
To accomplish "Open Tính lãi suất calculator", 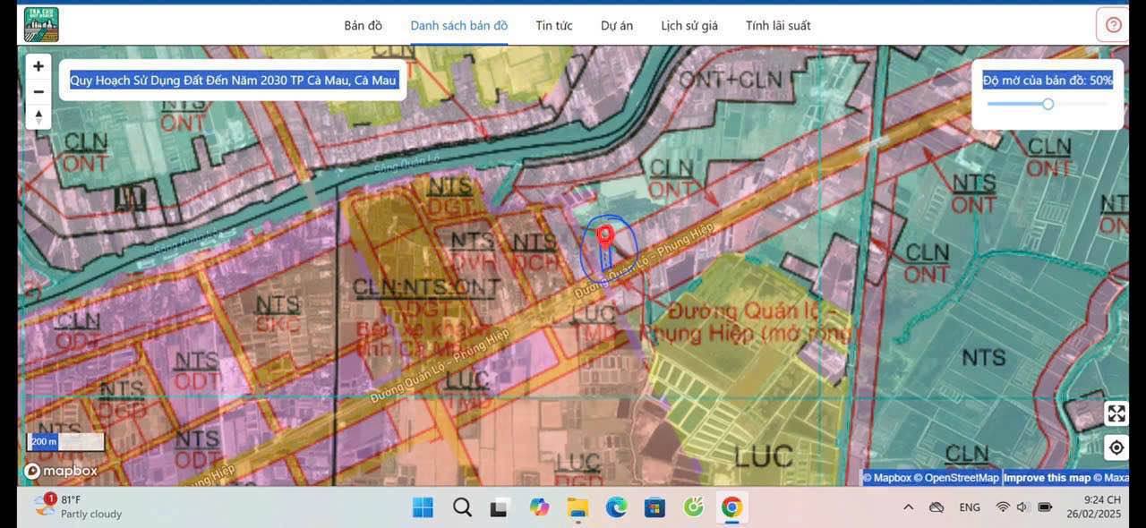I will coord(778,26).
